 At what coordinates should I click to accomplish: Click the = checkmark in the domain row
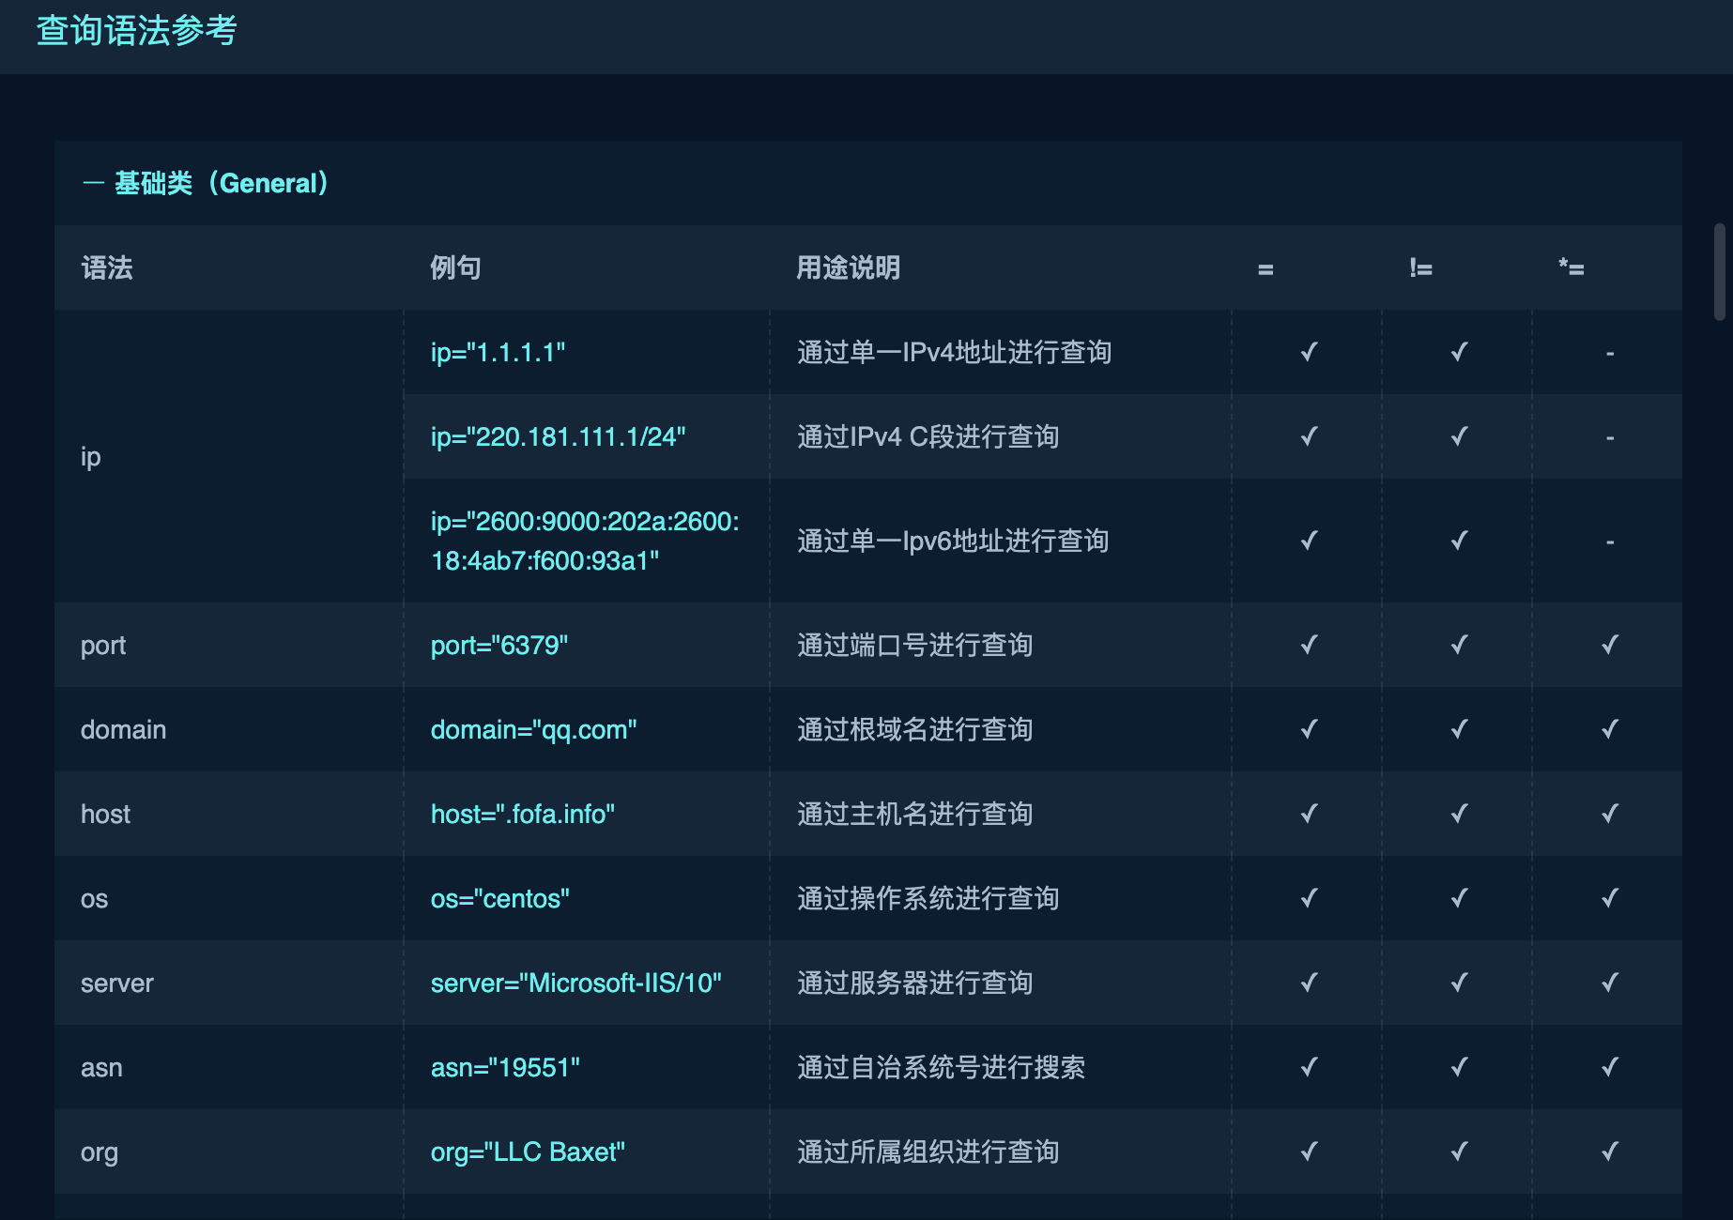click(x=1309, y=729)
